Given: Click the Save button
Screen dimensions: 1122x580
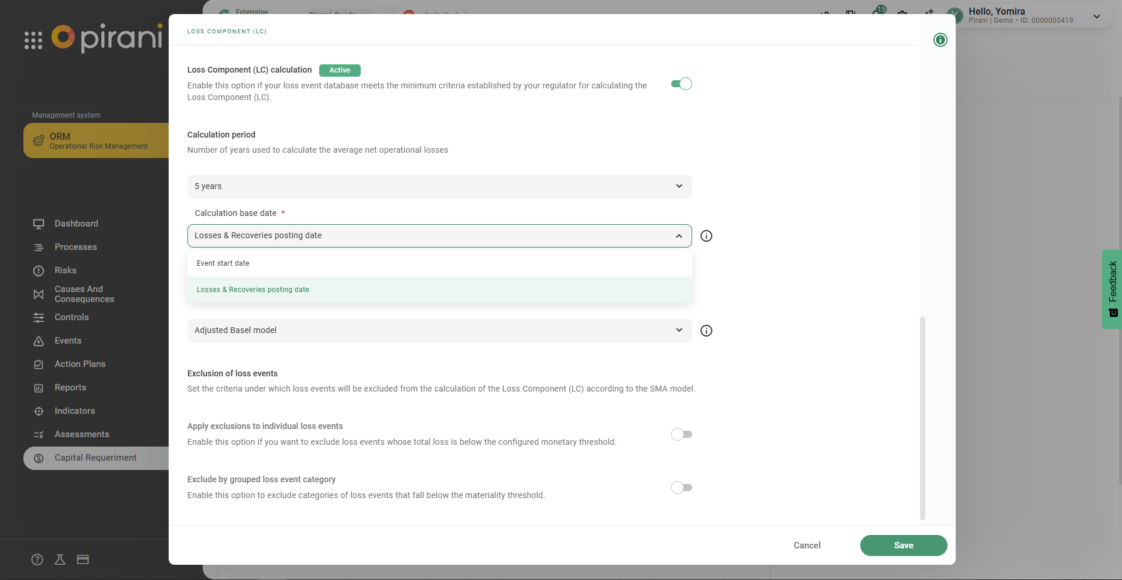Looking at the screenshot, I should pos(903,545).
